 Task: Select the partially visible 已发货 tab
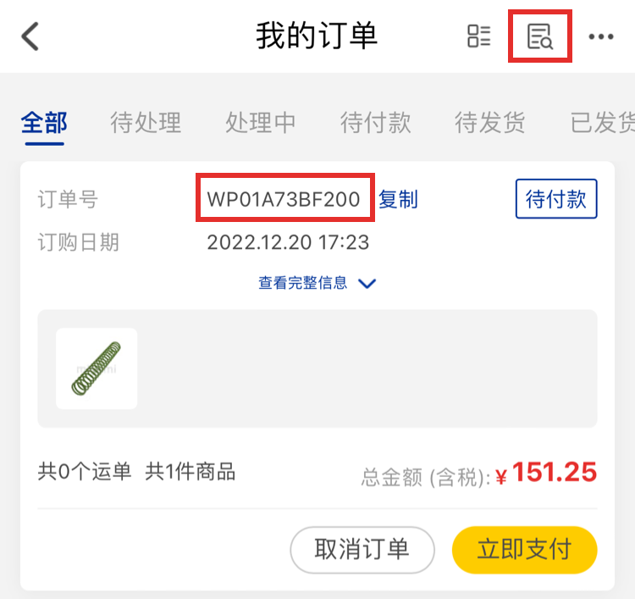point(603,122)
